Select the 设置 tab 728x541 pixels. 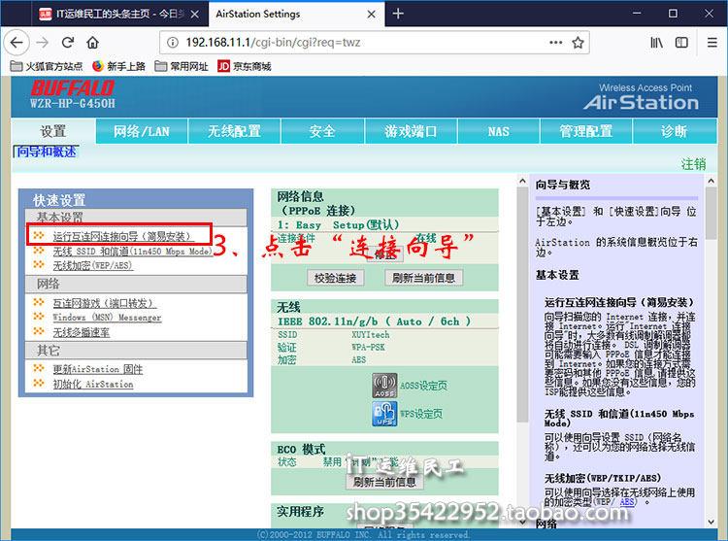(x=53, y=131)
